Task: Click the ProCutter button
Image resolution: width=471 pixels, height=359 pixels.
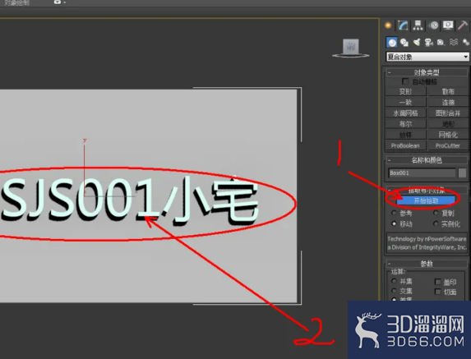Action: pos(448,145)
